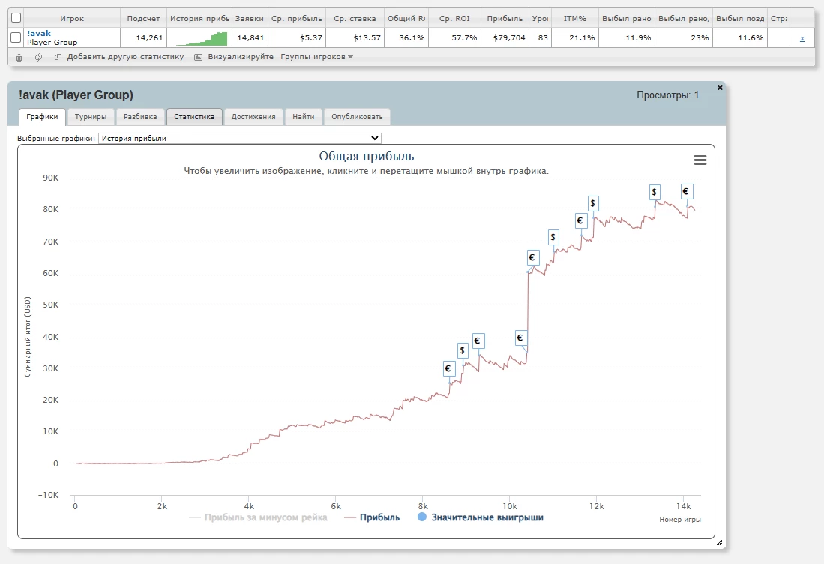Screen dimensions: 824x564
Task: Click the refresh icon under the table
Action: coord(38,57)
